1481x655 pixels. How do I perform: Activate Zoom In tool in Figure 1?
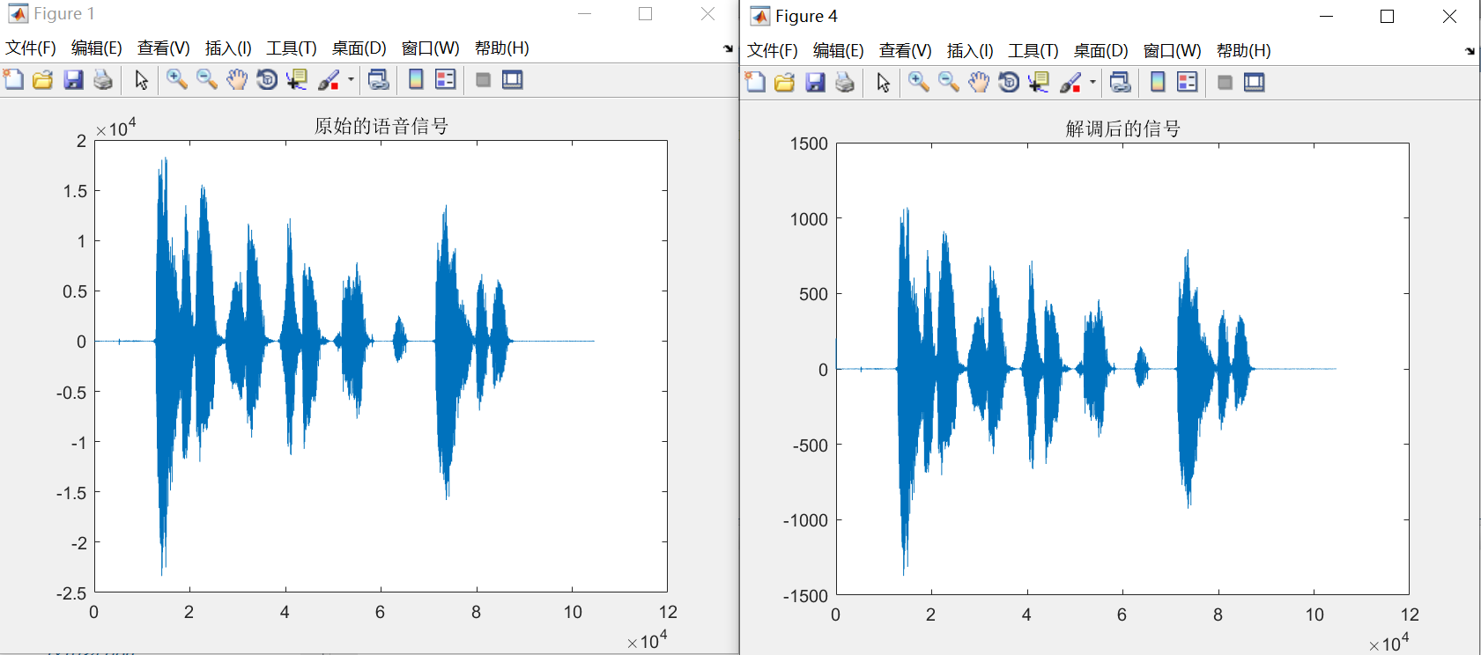177,80
